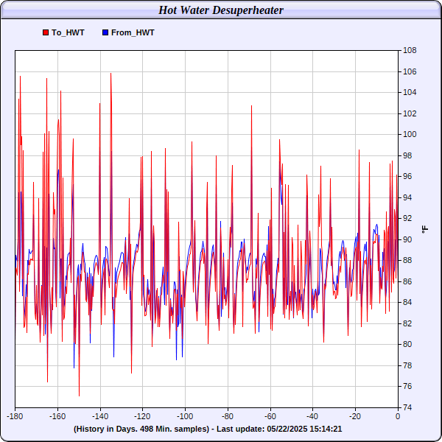Click the 90 y-axis value
The width and height of the screenshot is (442, 442).
(408, 239)
